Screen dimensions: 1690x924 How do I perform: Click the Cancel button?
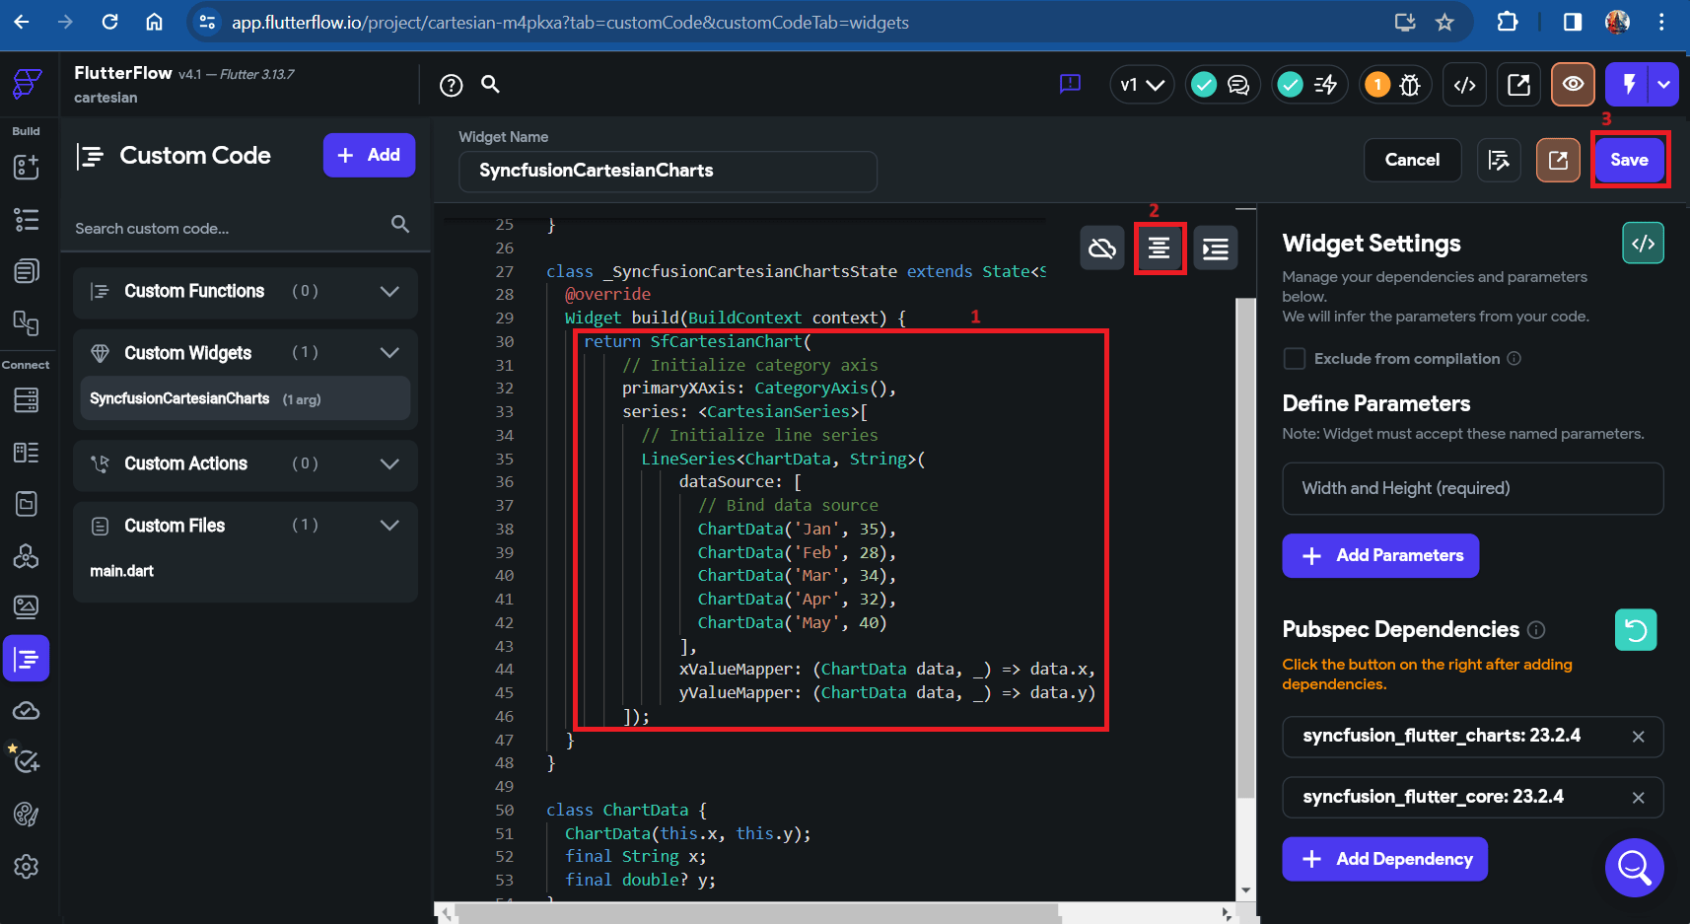(1412, 160)
